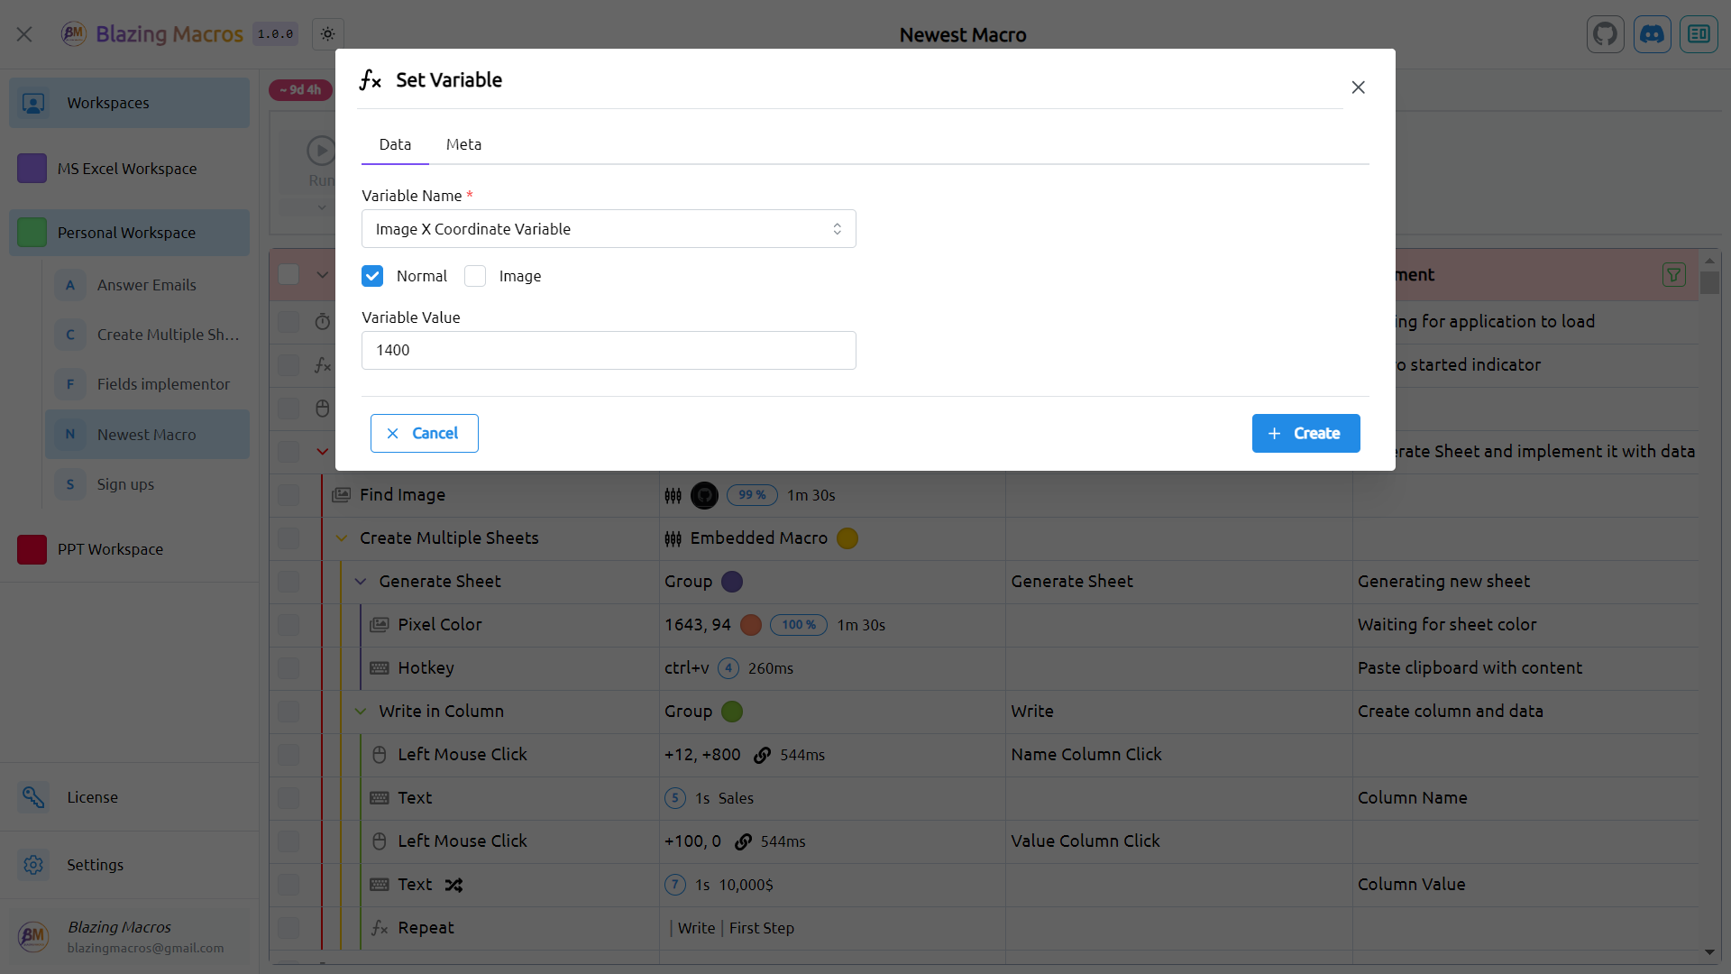Toggle the light/dark theme icon
The height and width of the screenshot is (974, 1731).
pyautogui.click(x=327, y=34)
